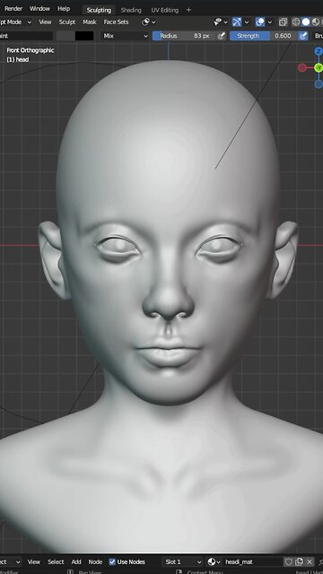Click the negative X red gizmo dot

(x=301, y=68)
